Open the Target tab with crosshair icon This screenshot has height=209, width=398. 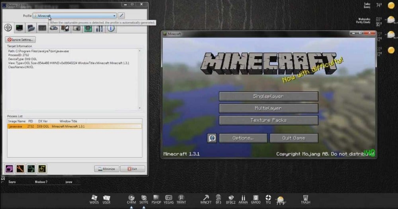(8, 27)
